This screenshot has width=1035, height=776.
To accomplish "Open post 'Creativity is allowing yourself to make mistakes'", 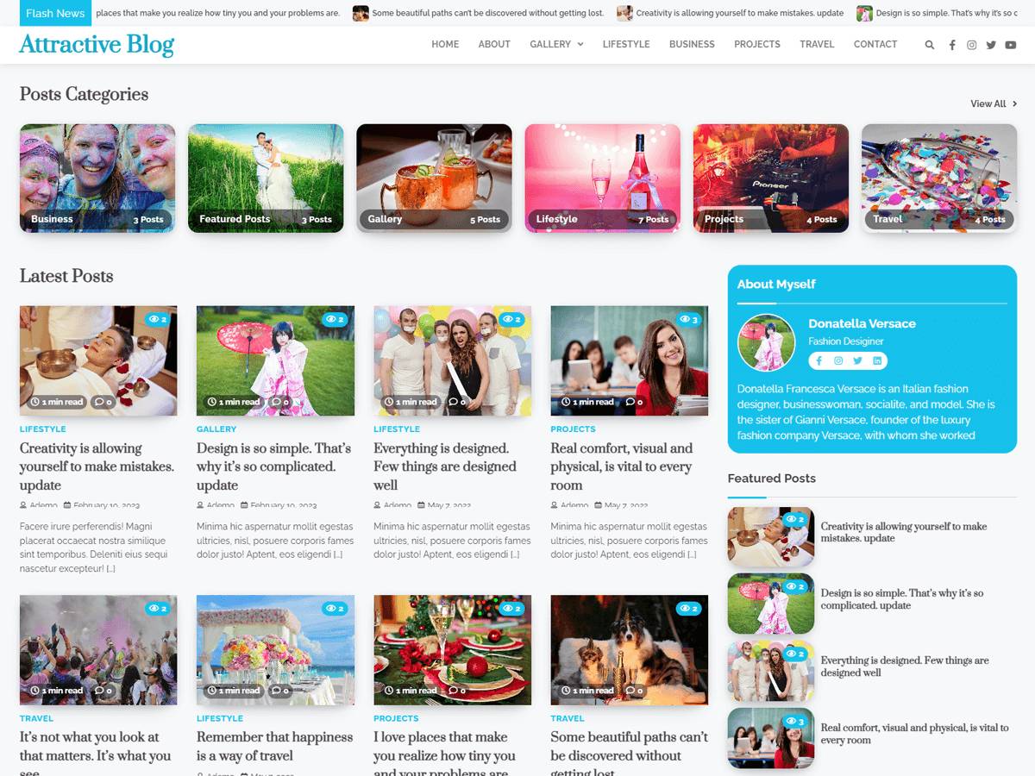I will tap(97, 466).
